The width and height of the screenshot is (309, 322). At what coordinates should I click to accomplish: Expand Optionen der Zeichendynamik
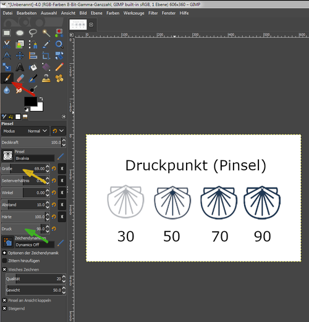pyautogui.click(x=4, y=253)
